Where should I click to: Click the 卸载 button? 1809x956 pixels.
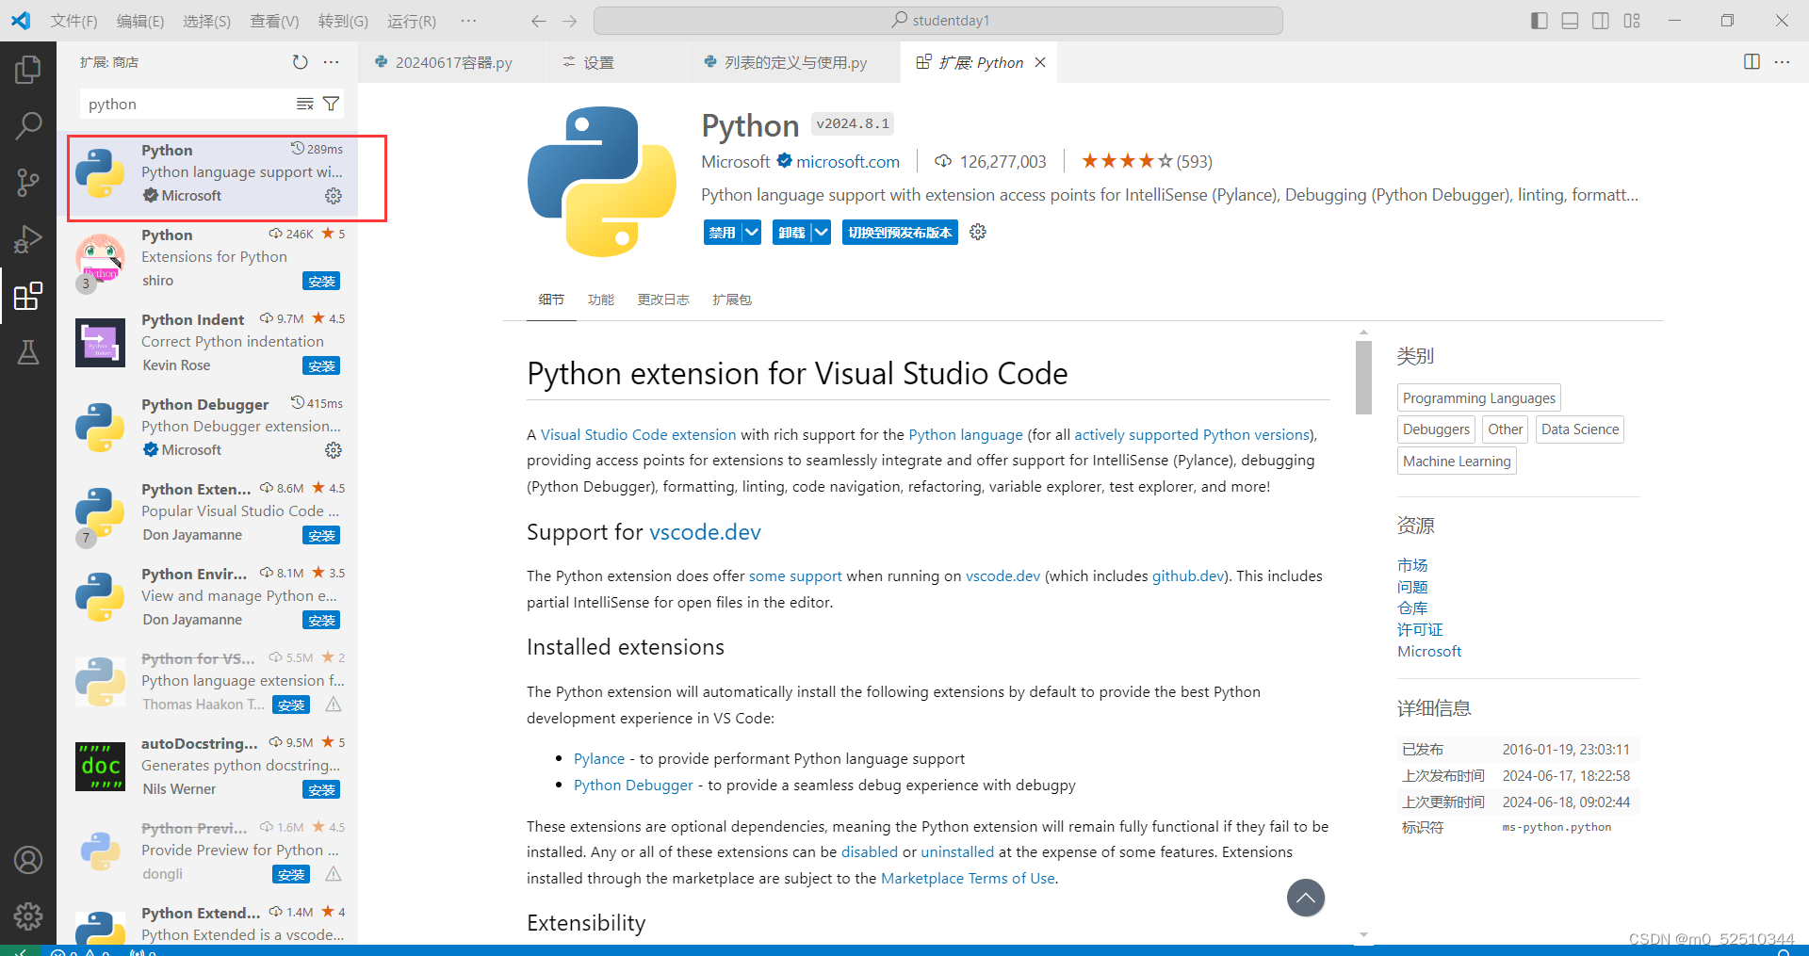(x=791, y=232)
